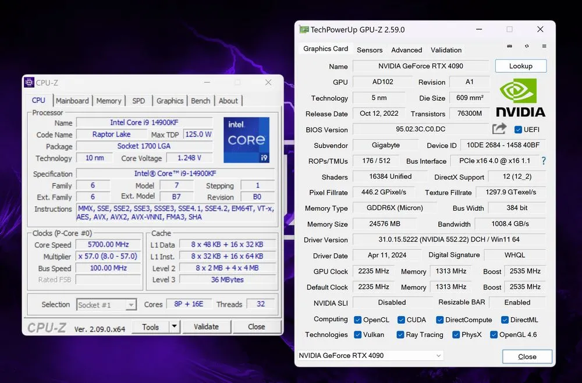Image resolution: width=582 pixels, height=383 pixels.
Task: Click the GPU-Z screenshot camera icon
Action: (510, 46)
